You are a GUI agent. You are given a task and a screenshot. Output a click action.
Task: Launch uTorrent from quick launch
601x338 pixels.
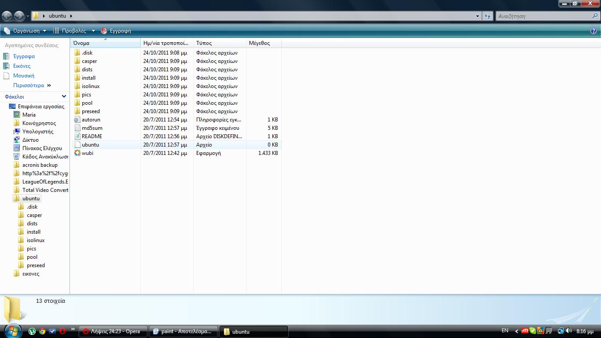click(32, 331)
